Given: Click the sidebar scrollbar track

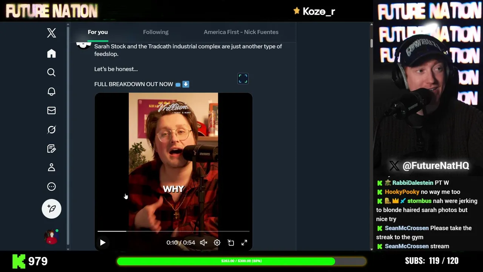Looking at the screenshot, I should [x=68, y=136].
